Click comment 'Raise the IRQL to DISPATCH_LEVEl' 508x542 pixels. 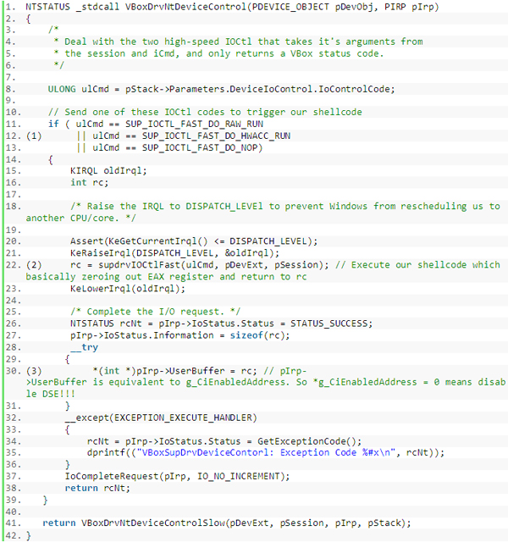175,207
